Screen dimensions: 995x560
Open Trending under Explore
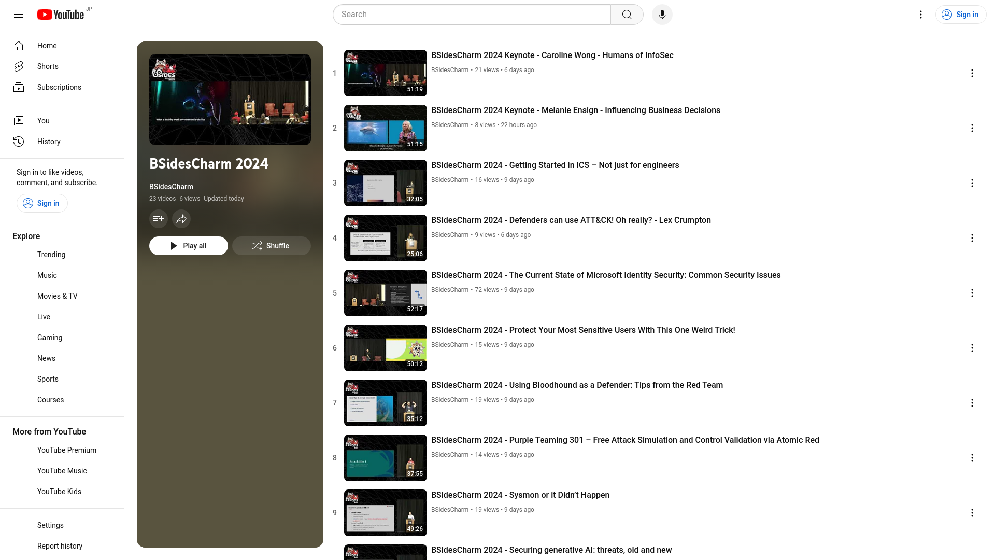62,255
